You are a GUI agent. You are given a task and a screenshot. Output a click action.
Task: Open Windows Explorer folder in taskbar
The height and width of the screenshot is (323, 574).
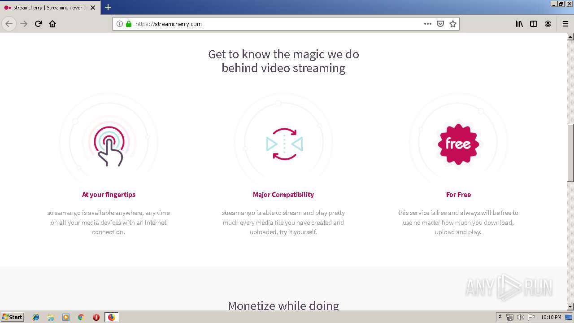pyautogui.click(x=51, y=317)
